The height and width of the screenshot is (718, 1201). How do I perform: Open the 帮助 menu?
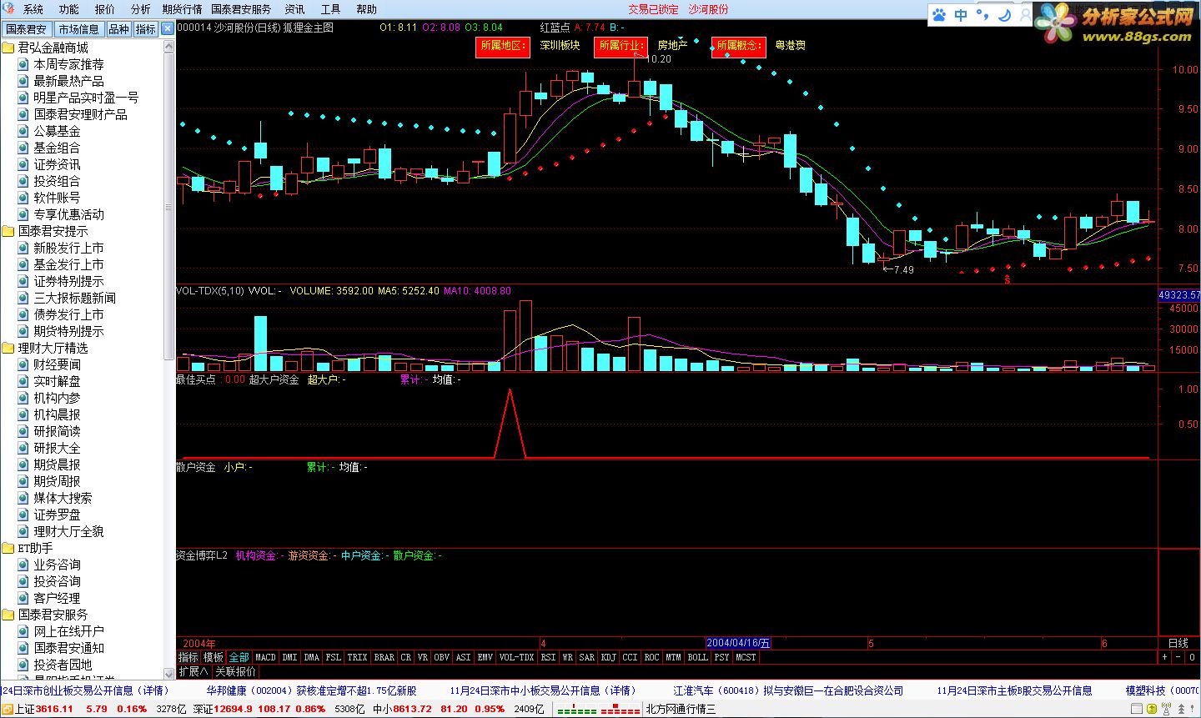367,9
